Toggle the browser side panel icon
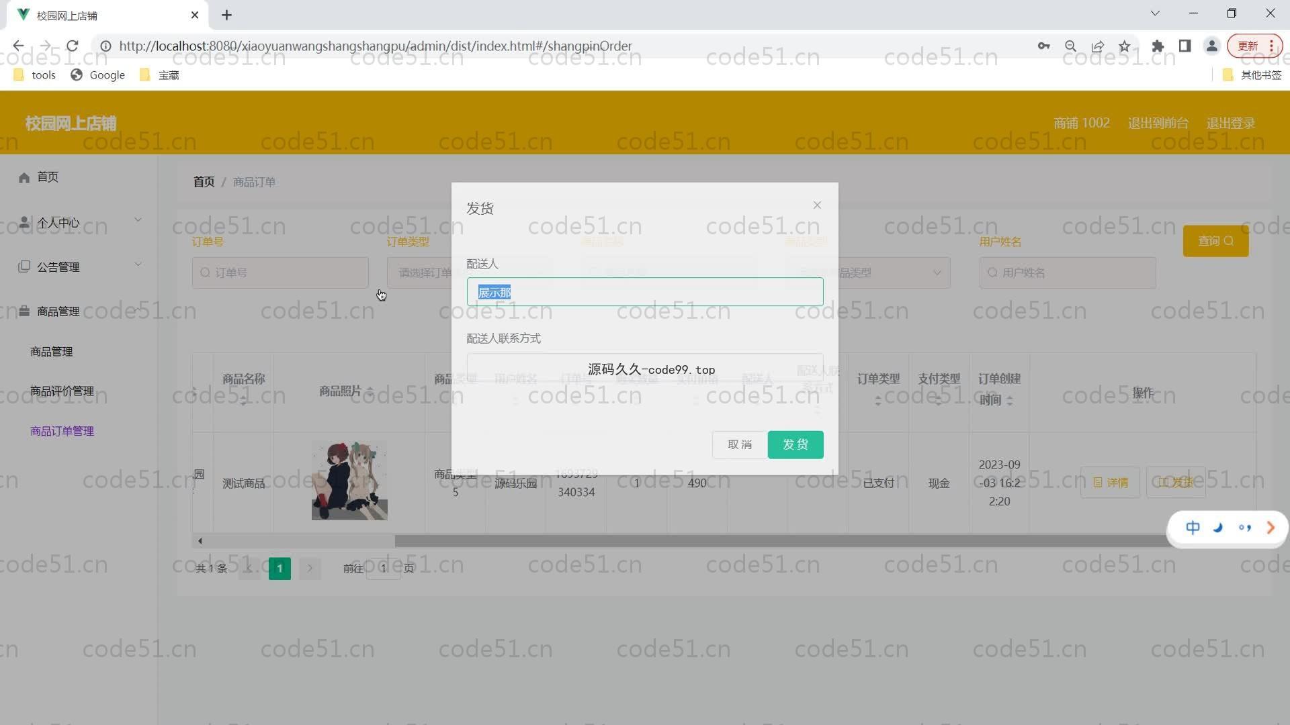This screenshot has height=725, width=1290. 1185,46
